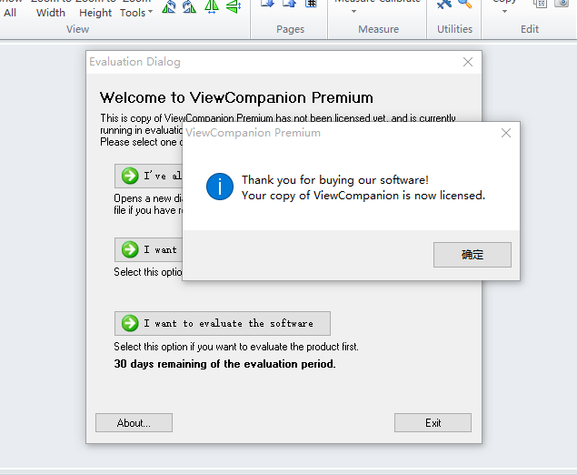Click the rotate right green triangle icon
Image resolution: width=577 pixels, height=475 pixels.
pos(189,7)
